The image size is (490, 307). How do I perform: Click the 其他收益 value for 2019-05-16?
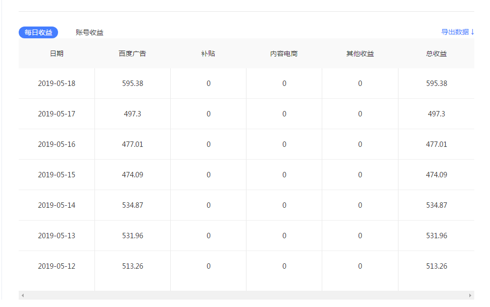(x=360, y=144)
